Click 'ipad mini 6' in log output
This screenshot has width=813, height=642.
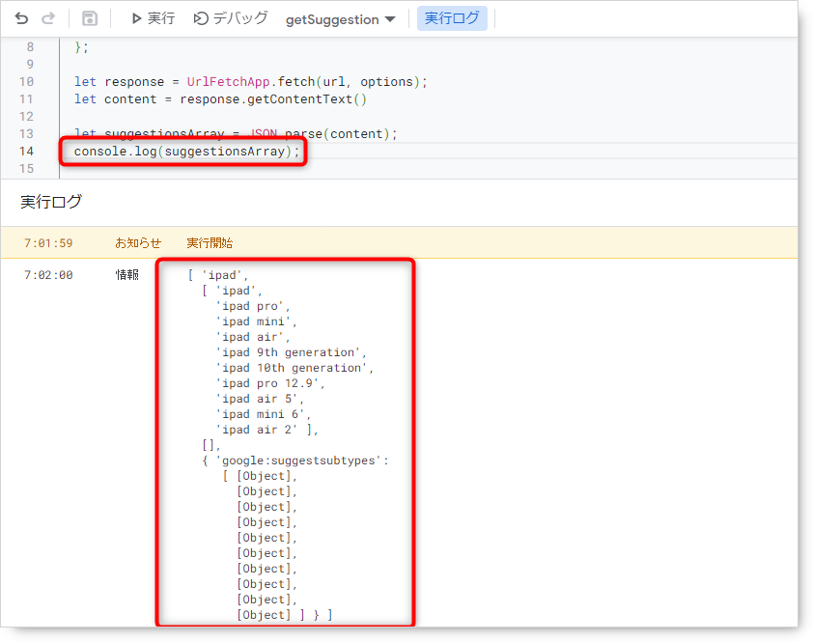[261, 414]
